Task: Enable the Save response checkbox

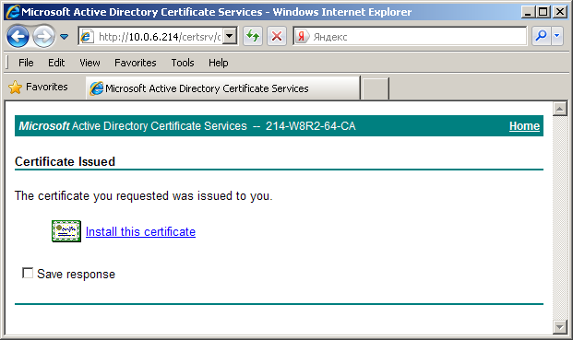Action: pyautogui.click(x=28, y=273)
